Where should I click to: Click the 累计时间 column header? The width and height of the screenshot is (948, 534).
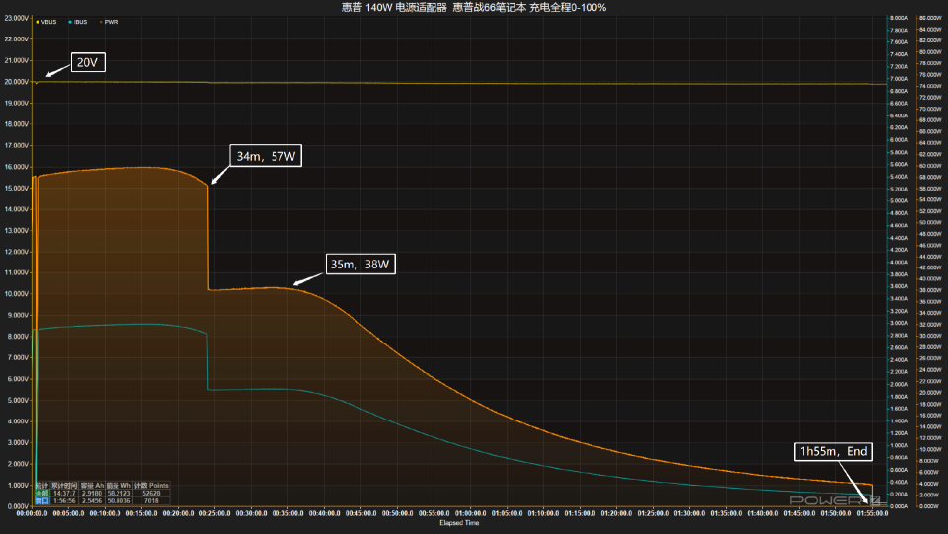[x=64, y=485]
